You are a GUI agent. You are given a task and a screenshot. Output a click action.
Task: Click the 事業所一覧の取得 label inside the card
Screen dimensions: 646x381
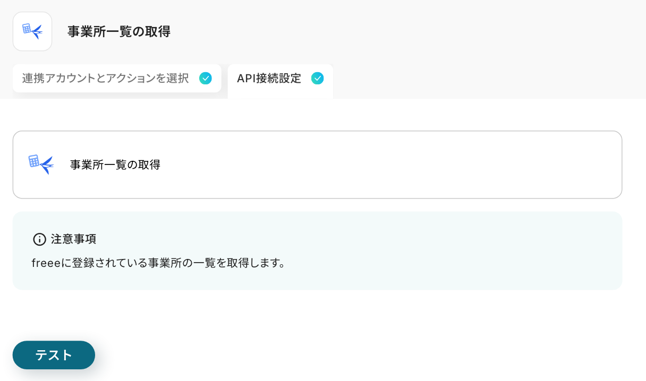115,164
